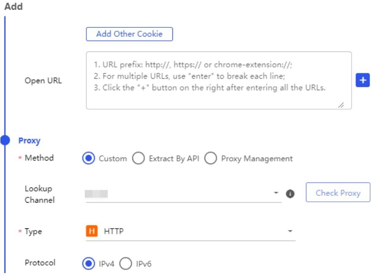Viewport: 376px width, 276px height.
Task: Switch protocol to IPv6
Action: tap(126, 263)
